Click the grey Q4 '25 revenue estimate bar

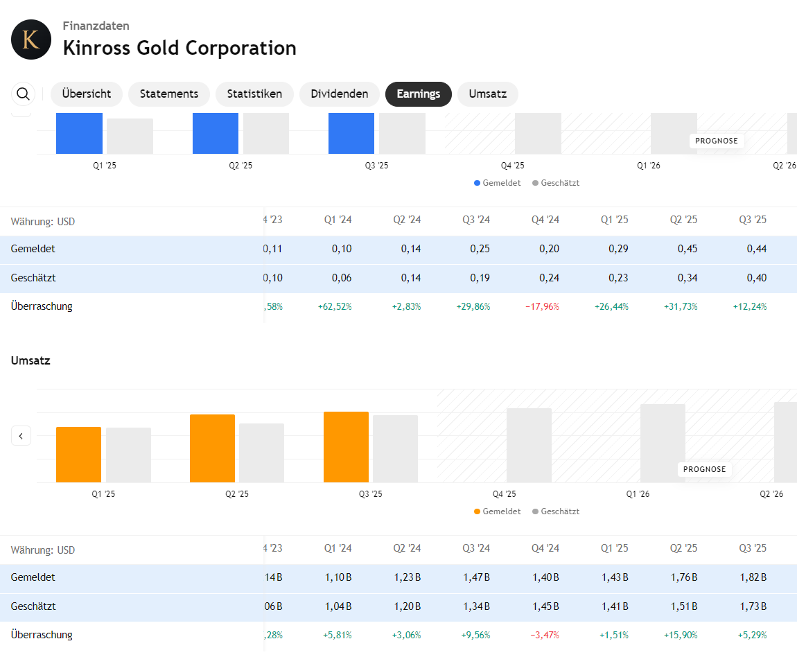[x=529, y=445]
